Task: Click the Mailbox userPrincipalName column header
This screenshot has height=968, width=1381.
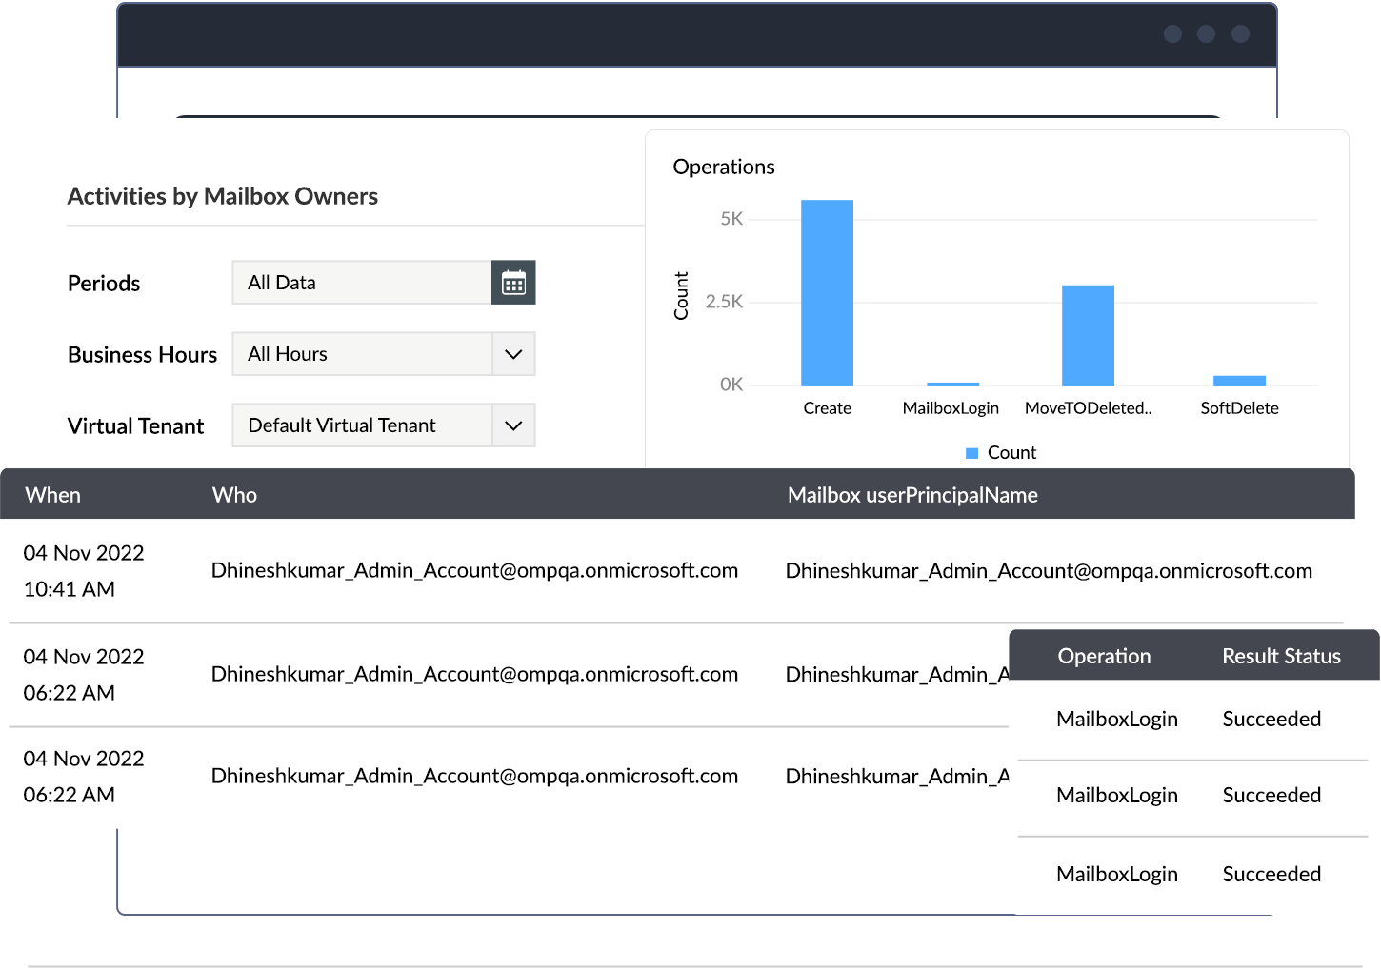Action: (912, 494)
